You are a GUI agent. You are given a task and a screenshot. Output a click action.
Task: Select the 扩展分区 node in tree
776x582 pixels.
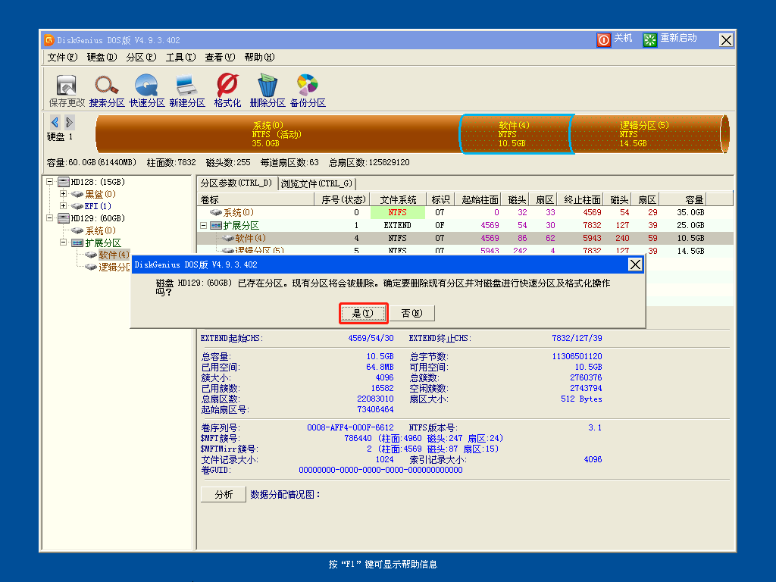point(103,242)
